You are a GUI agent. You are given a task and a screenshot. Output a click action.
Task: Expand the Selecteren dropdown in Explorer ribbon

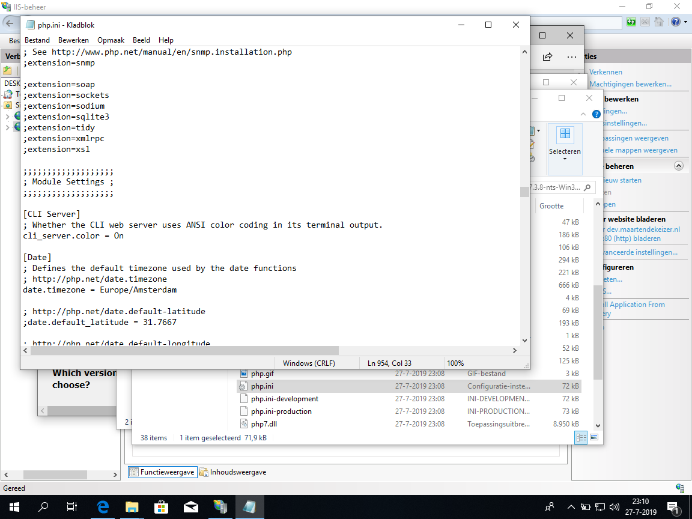click(565, 159)
